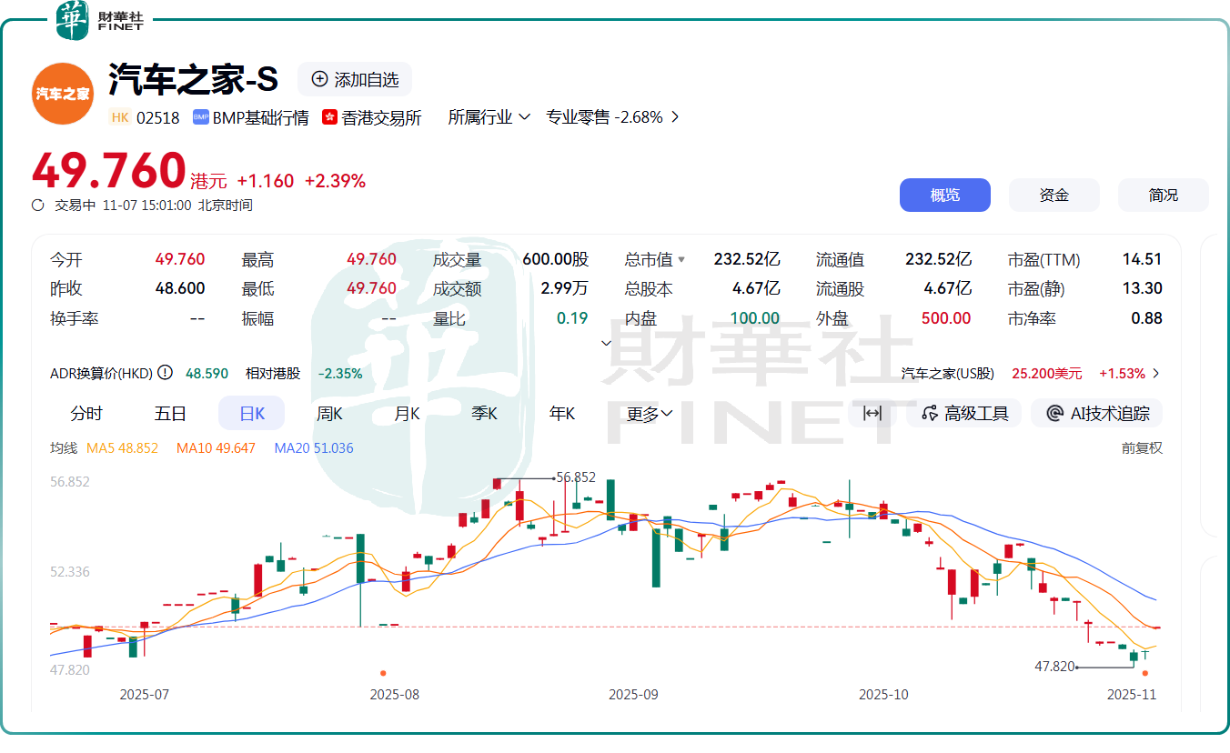Open the 更多 chart type dropdown
This screenshot has height=753, width=1230.
tap(650, 413)
